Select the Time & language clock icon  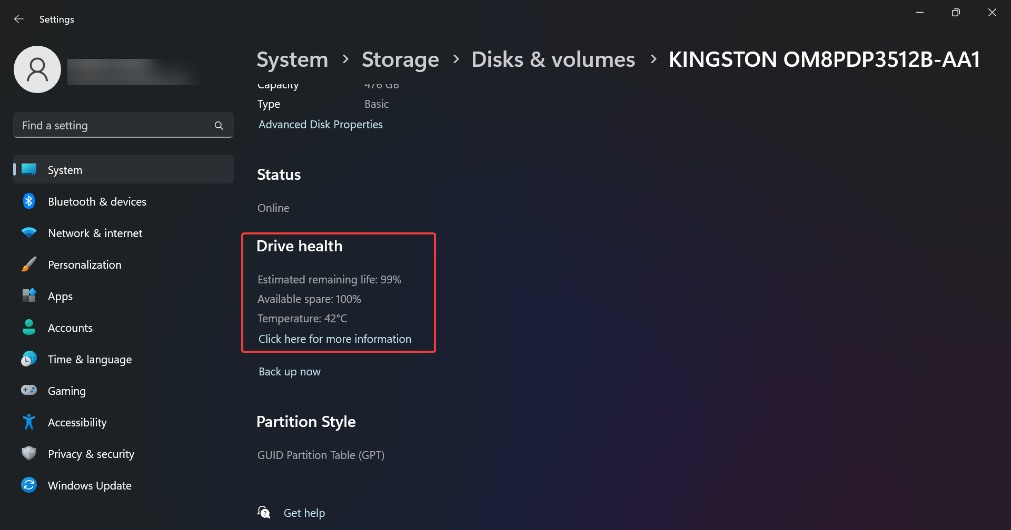pyautogui.click(x=29, y=359)
